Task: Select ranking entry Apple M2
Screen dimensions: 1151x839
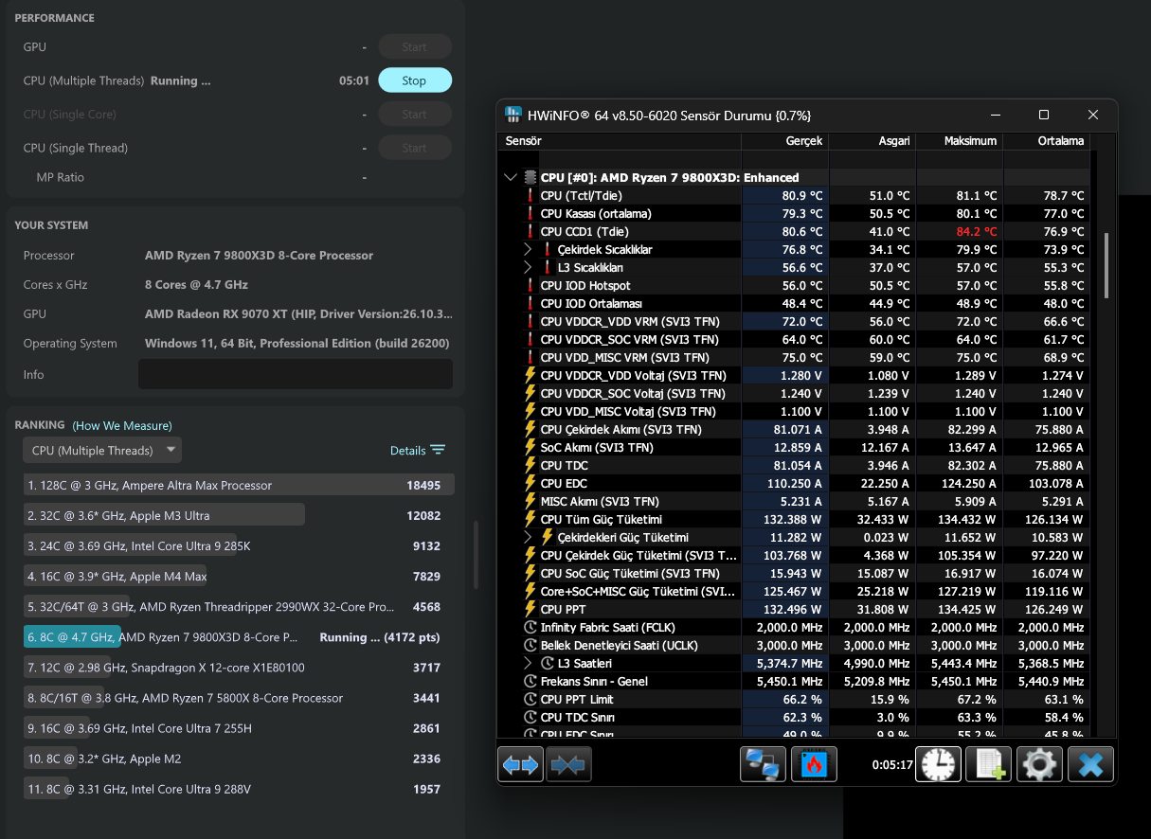Action: coord(239,759)
